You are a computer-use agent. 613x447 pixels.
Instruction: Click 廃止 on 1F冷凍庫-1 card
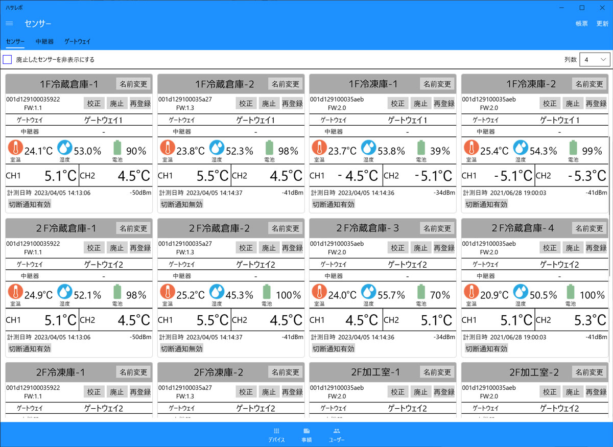[x=420, y=103]
